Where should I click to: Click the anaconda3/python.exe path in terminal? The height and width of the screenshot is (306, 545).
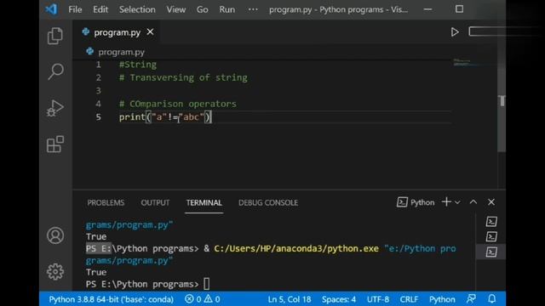pos(296,249)
